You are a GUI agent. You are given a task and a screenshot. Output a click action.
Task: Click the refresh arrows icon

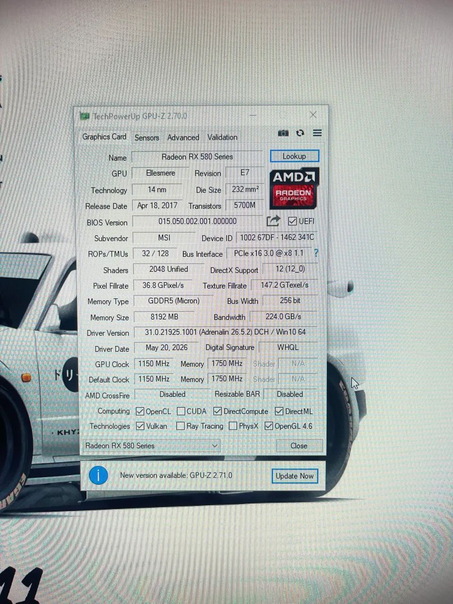300,133
